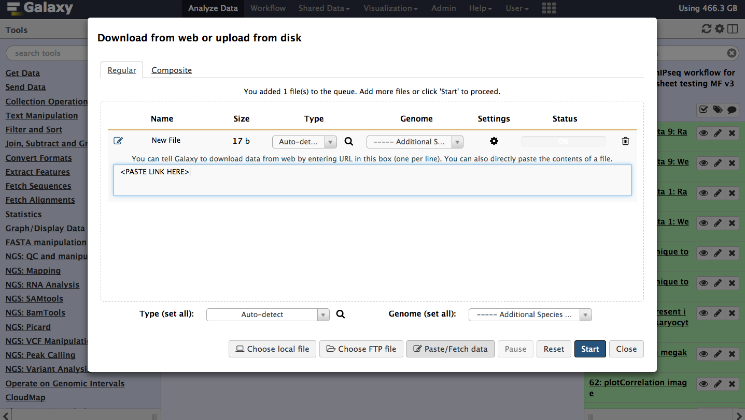The width and height of the screenshot is (745, 420).
Task: Click magnifier icon next to row type dropdown
Action: tap(349, 141)
